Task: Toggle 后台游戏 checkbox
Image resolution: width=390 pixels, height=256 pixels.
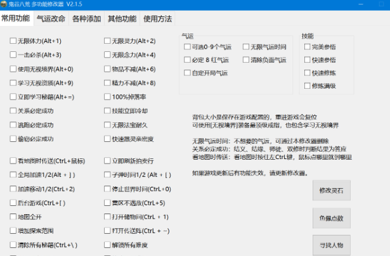Action: click(x=13, y=203)
